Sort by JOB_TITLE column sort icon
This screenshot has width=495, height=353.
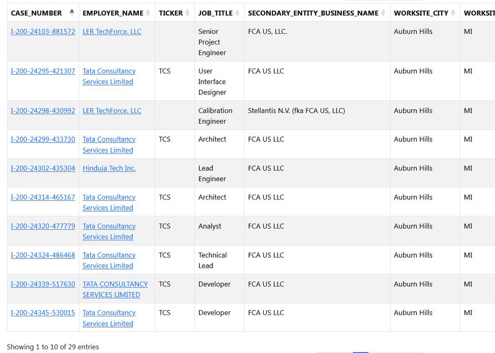237,13
